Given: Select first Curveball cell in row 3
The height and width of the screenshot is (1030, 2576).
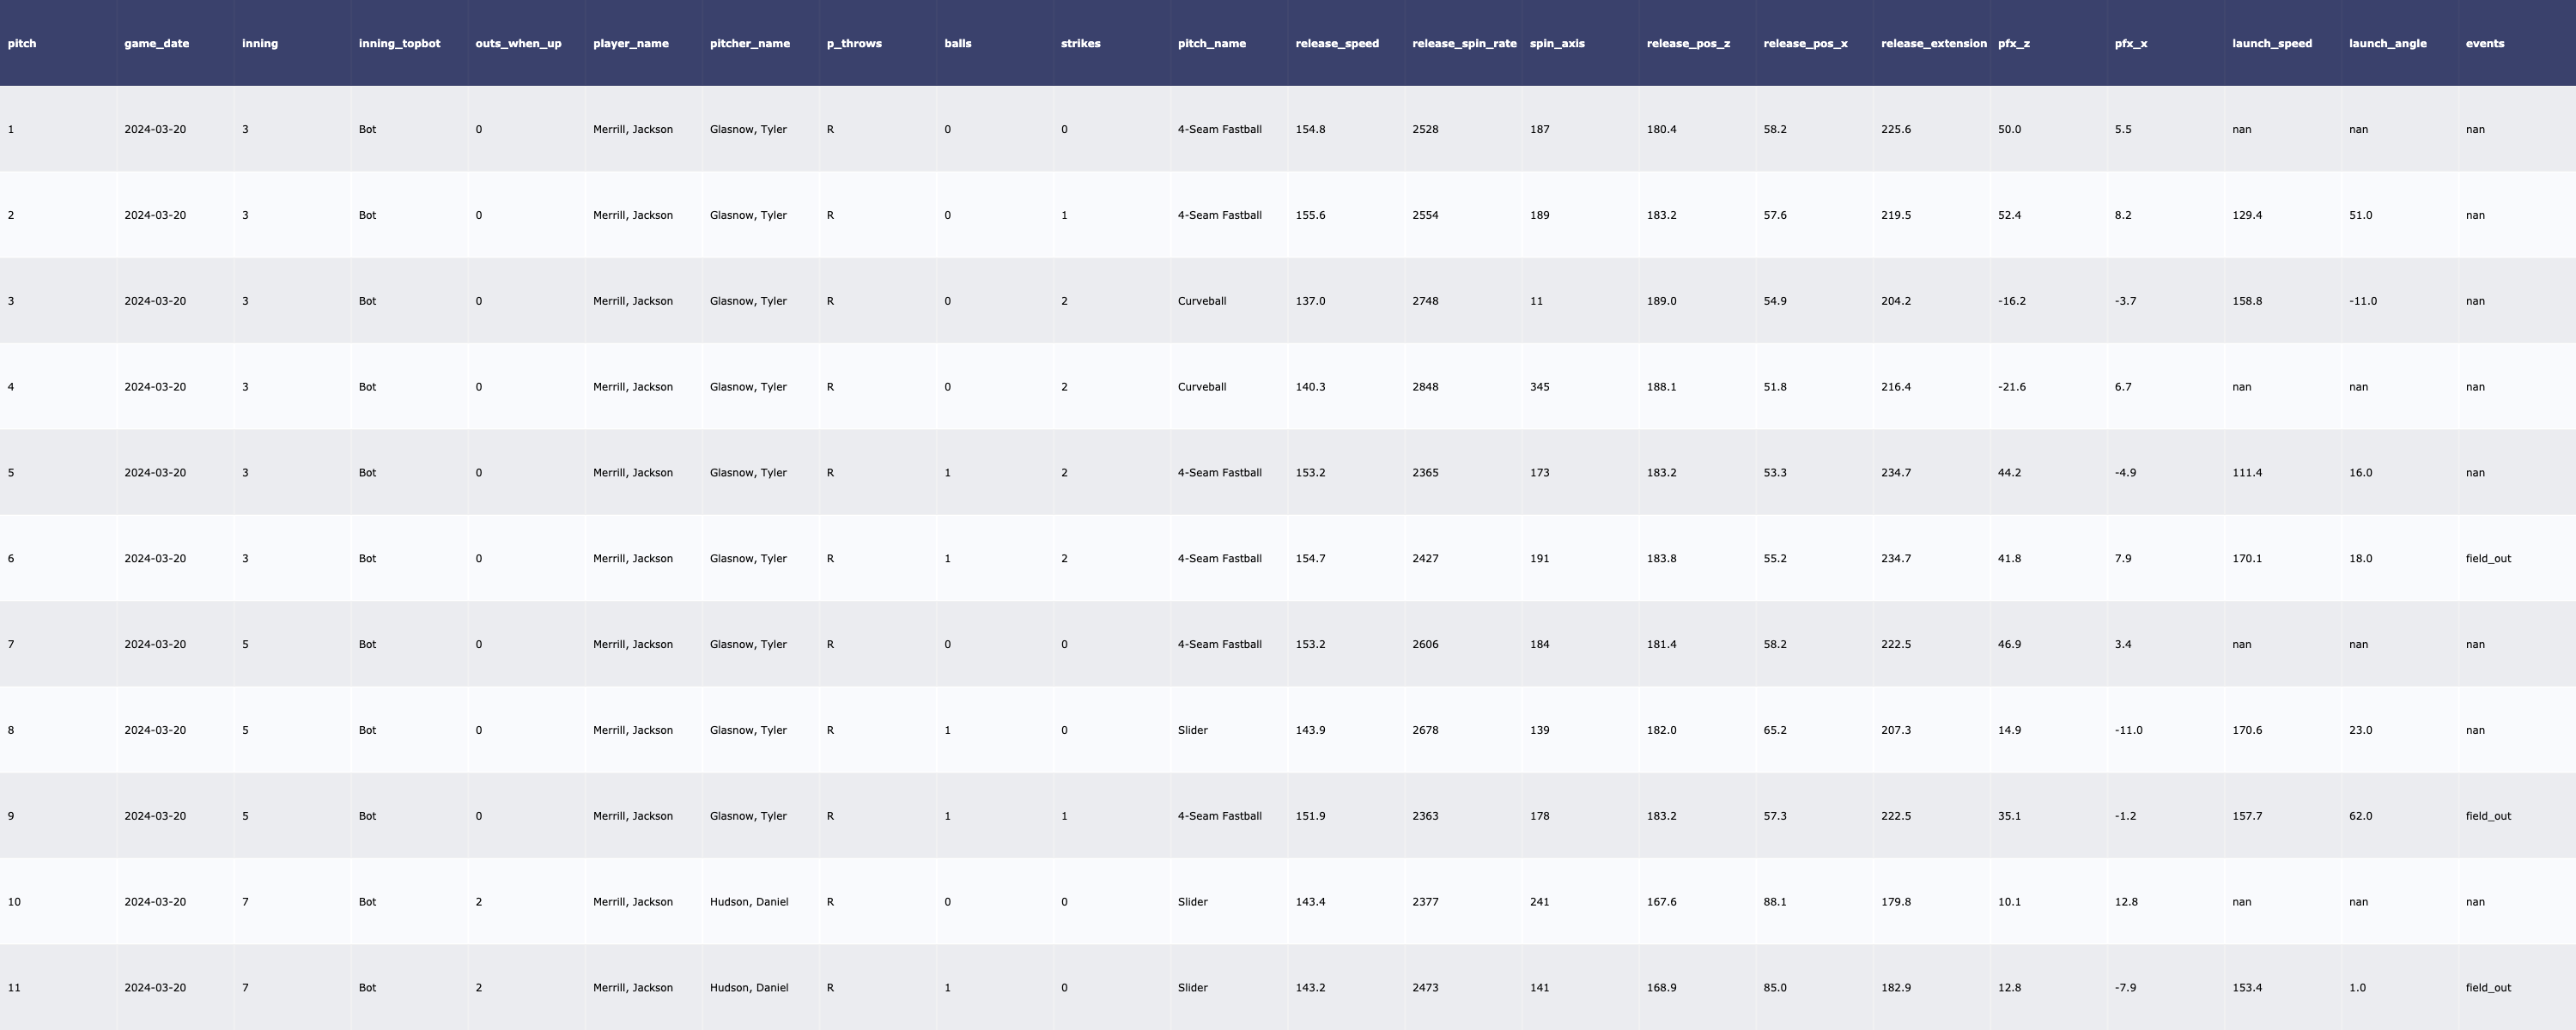Looking at the screenshot, I should (1201, 301).
